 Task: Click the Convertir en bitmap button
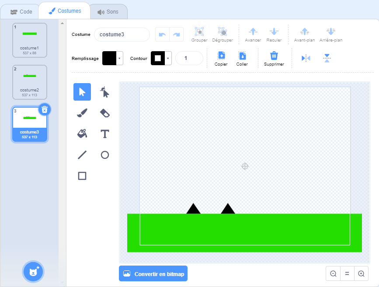point(153,274)
